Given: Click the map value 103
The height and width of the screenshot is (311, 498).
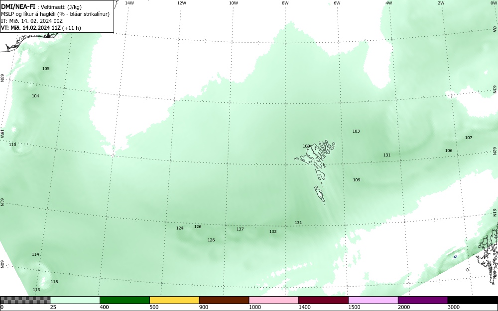Looking at the screenshot, I should point(357,132).
